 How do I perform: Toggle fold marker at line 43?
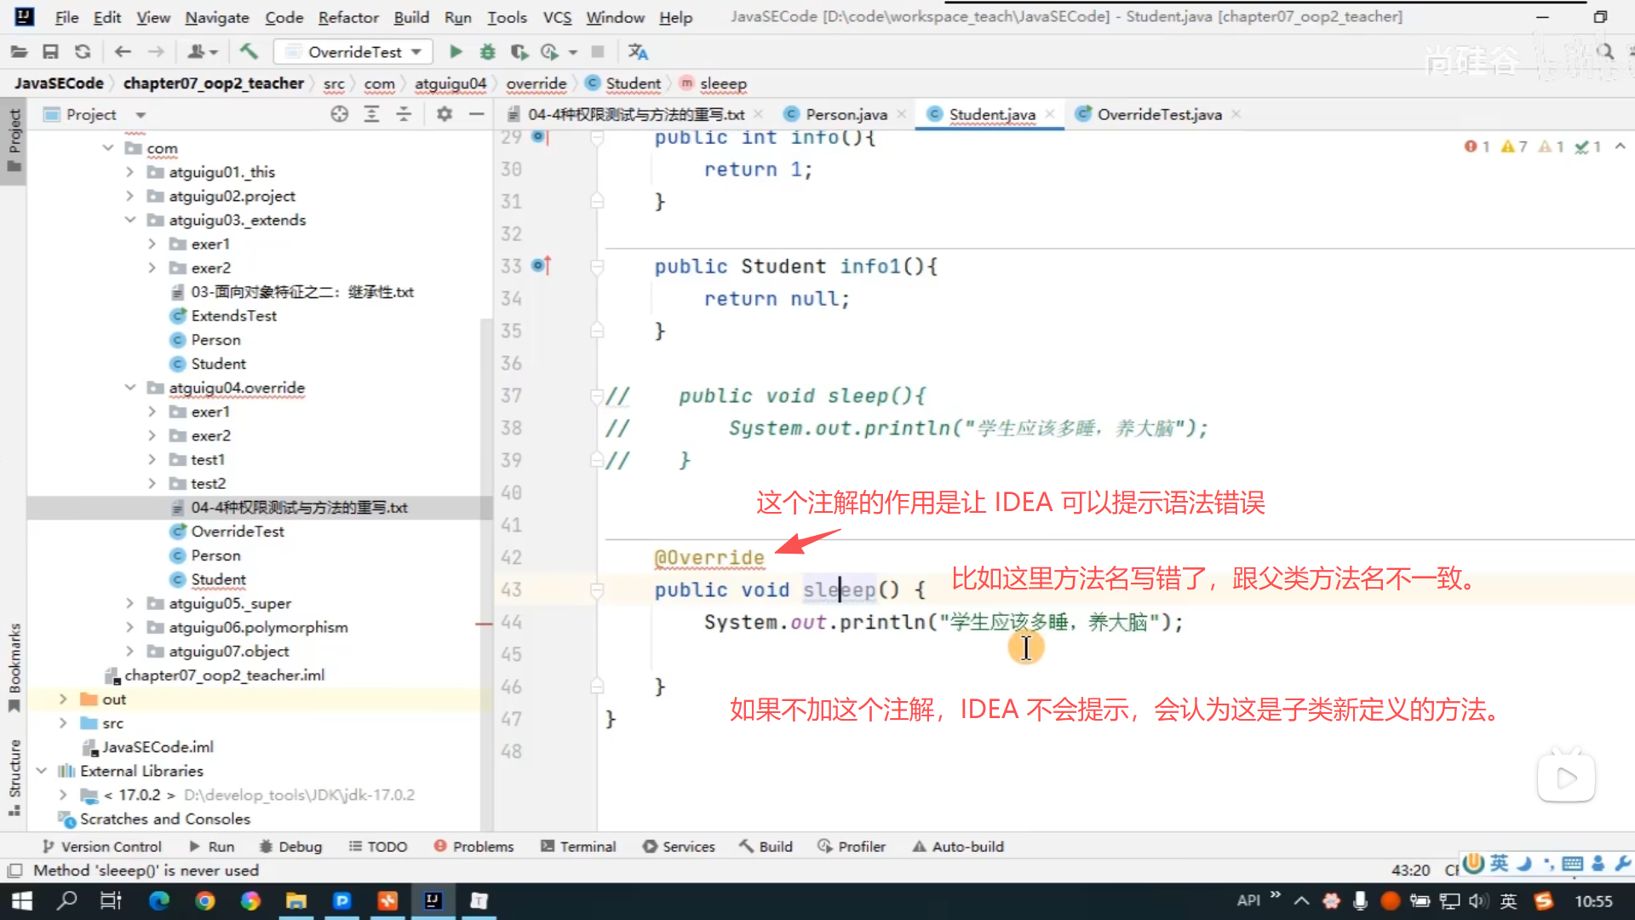point(597,589)
